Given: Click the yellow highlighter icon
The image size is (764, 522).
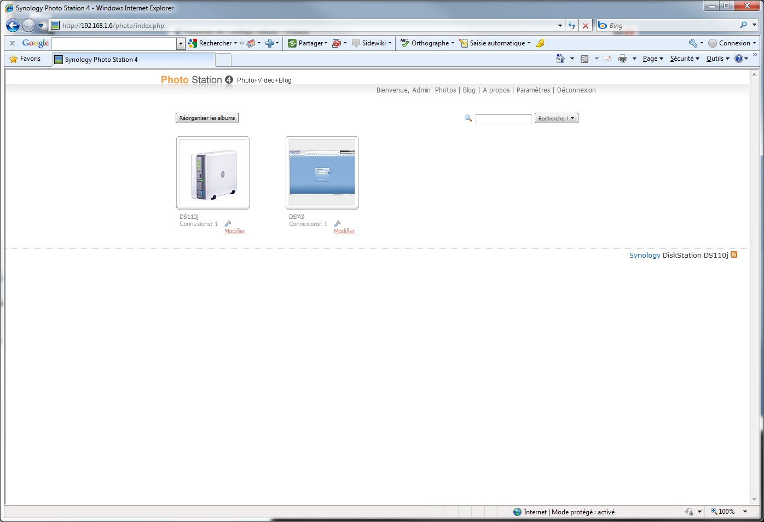Looking at the screenshot, I should (x=540, y=43).
